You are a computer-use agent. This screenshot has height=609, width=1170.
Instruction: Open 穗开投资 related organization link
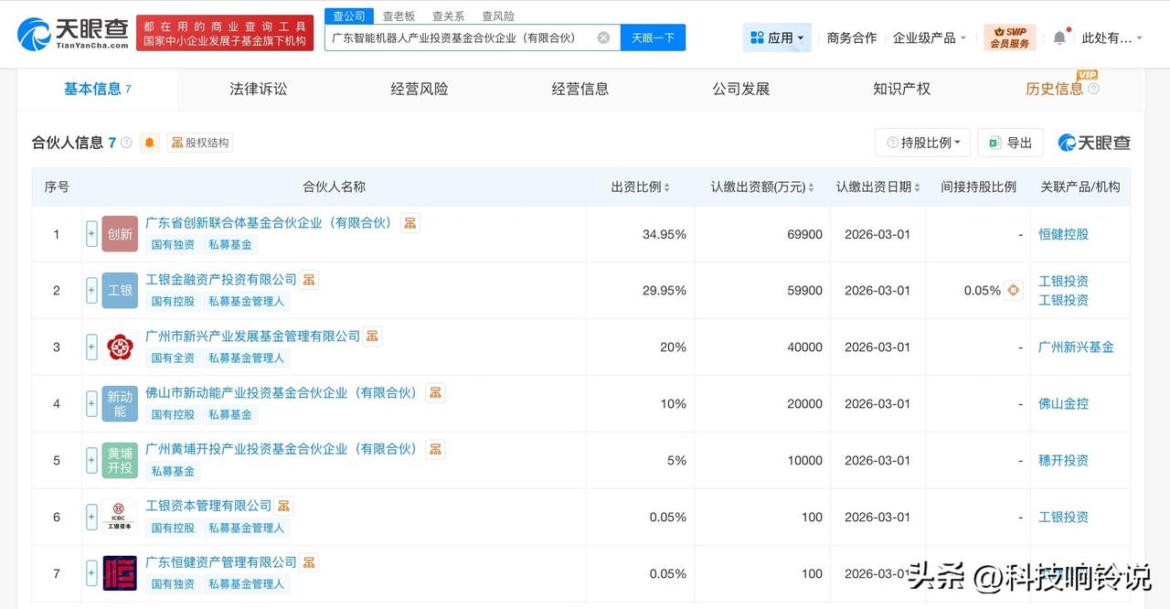point(1064,461)
